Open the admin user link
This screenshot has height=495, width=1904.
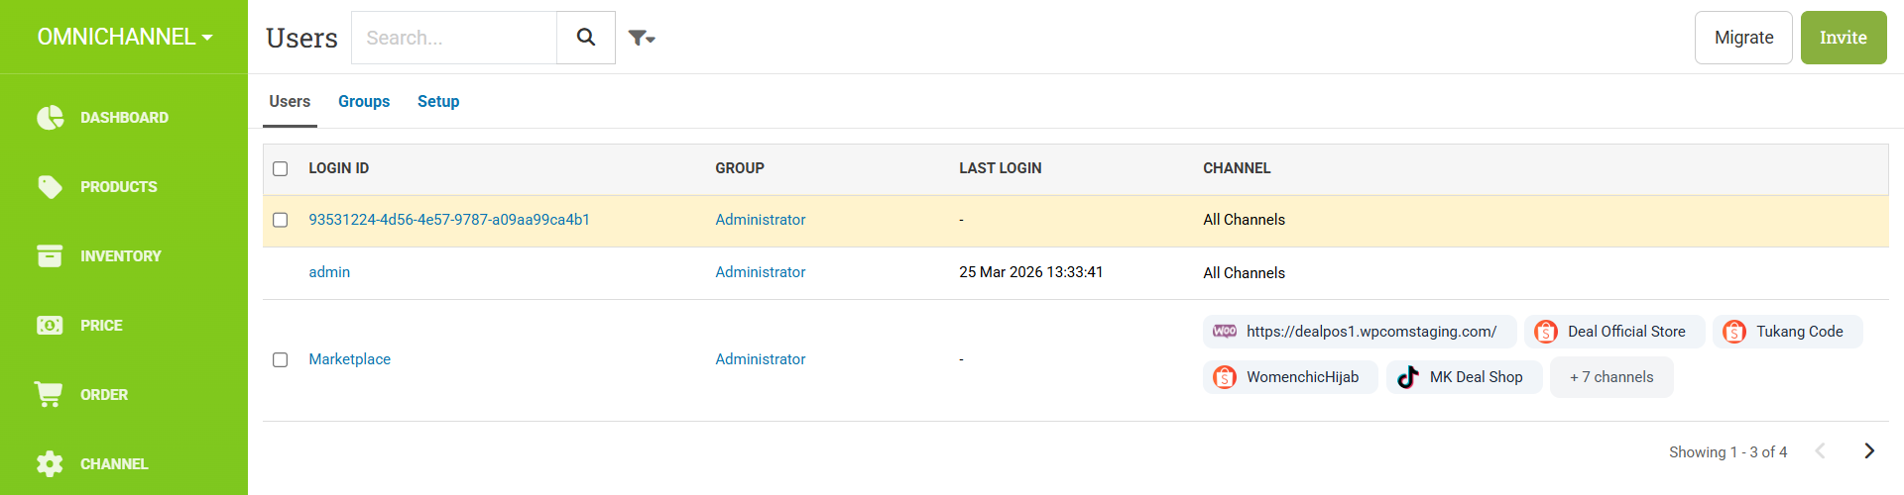tap(329, 272)
